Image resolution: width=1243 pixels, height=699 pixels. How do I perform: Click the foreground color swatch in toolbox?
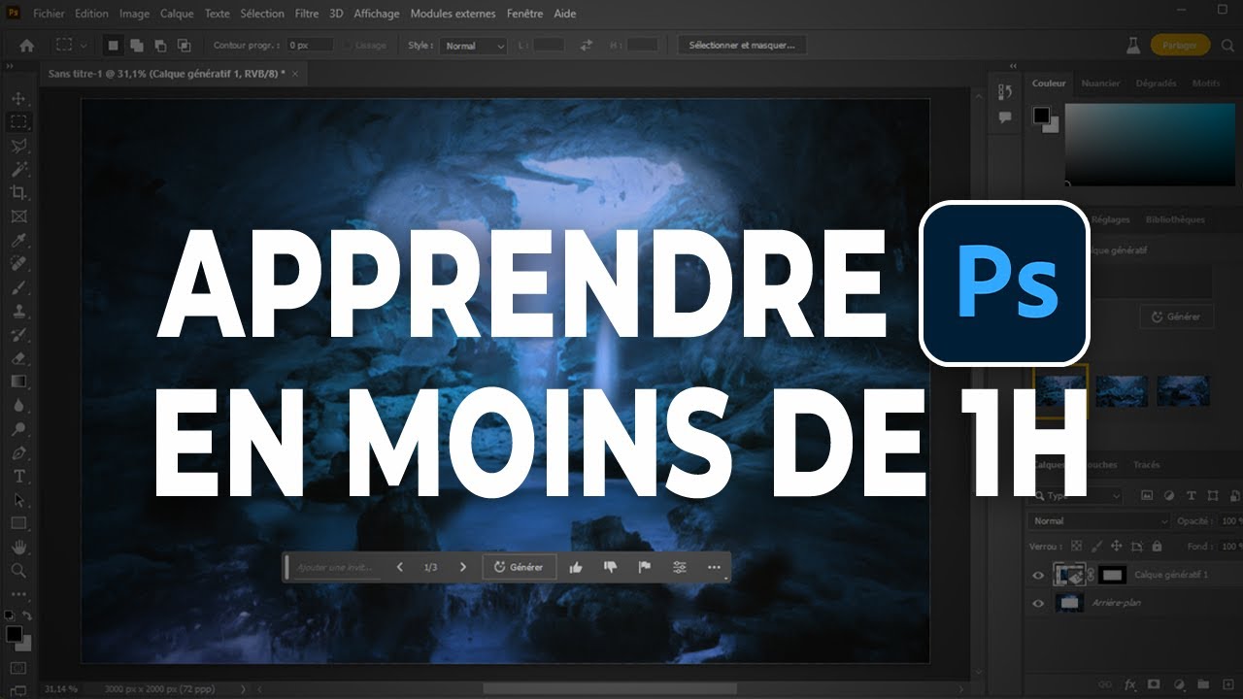[14, 633]
